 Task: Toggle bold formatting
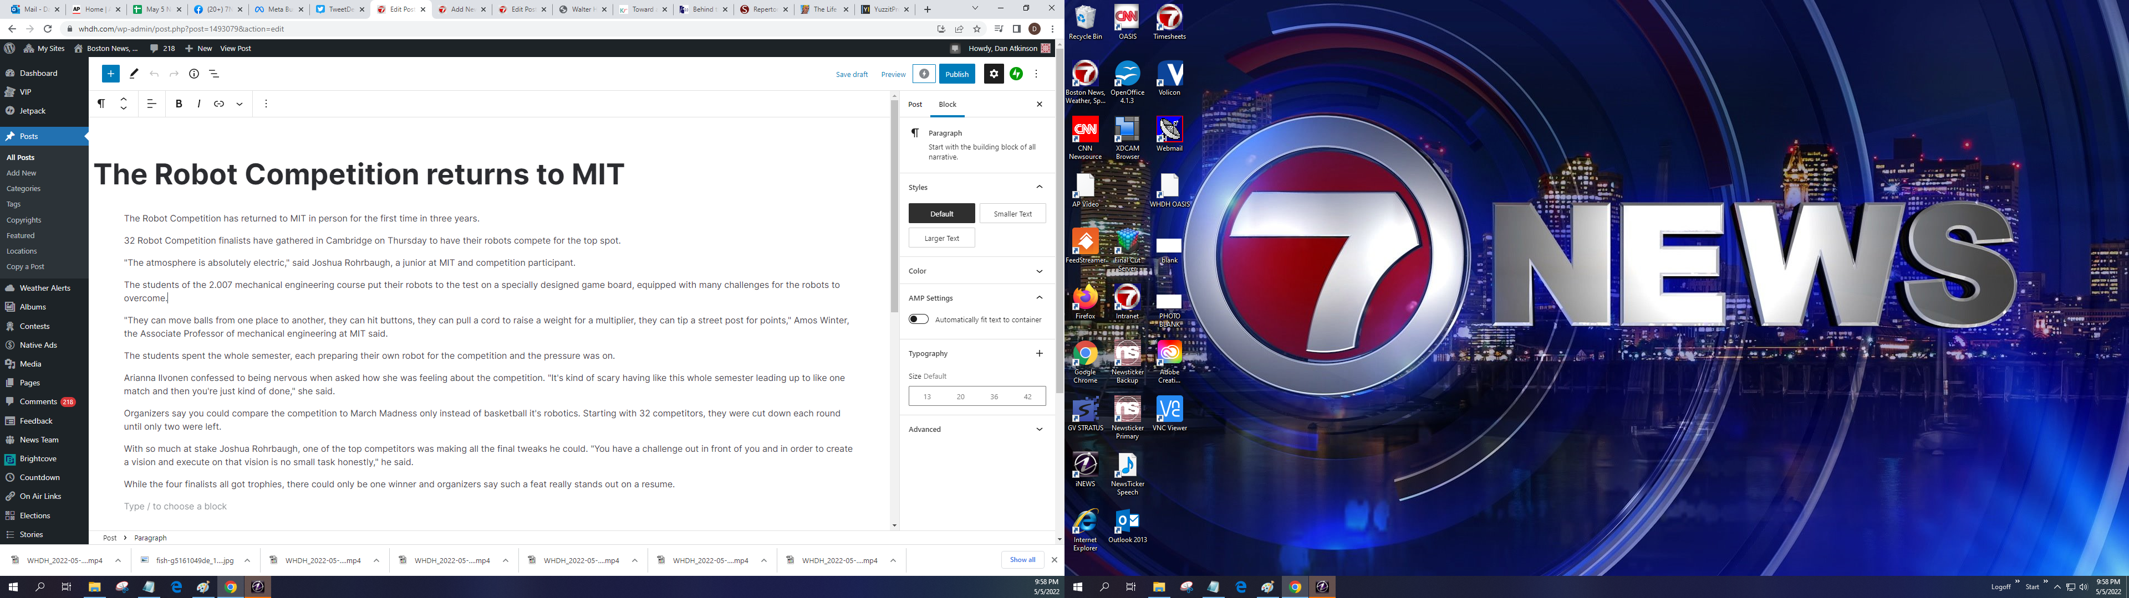tap(179, 104)
